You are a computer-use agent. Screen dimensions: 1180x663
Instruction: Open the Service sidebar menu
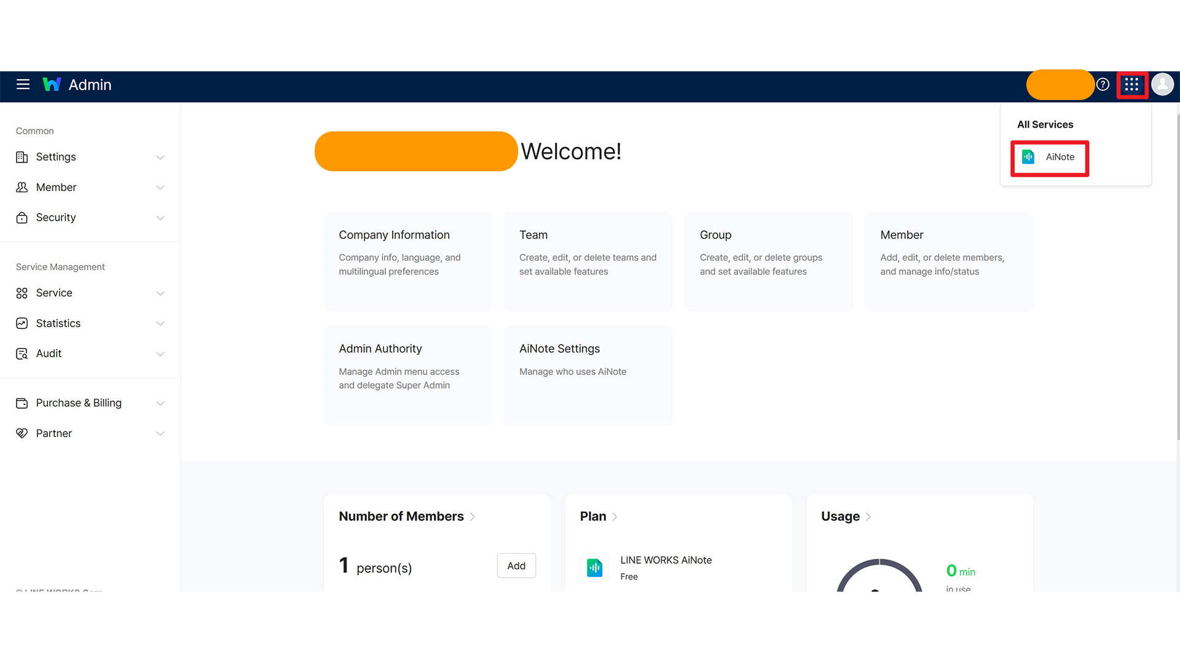click(90, 293)
